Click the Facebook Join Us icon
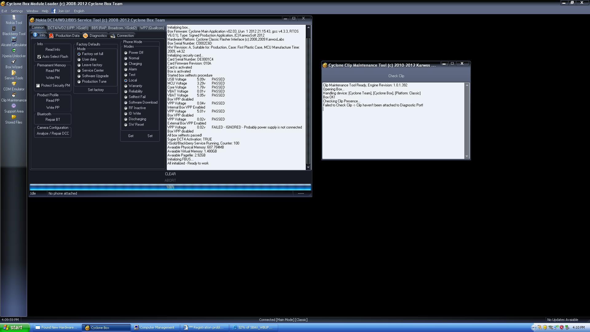The width and height of the screenshot is (590, 332). pos(54,11)
